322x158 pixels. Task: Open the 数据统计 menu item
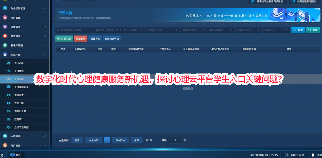click(25, 119)
